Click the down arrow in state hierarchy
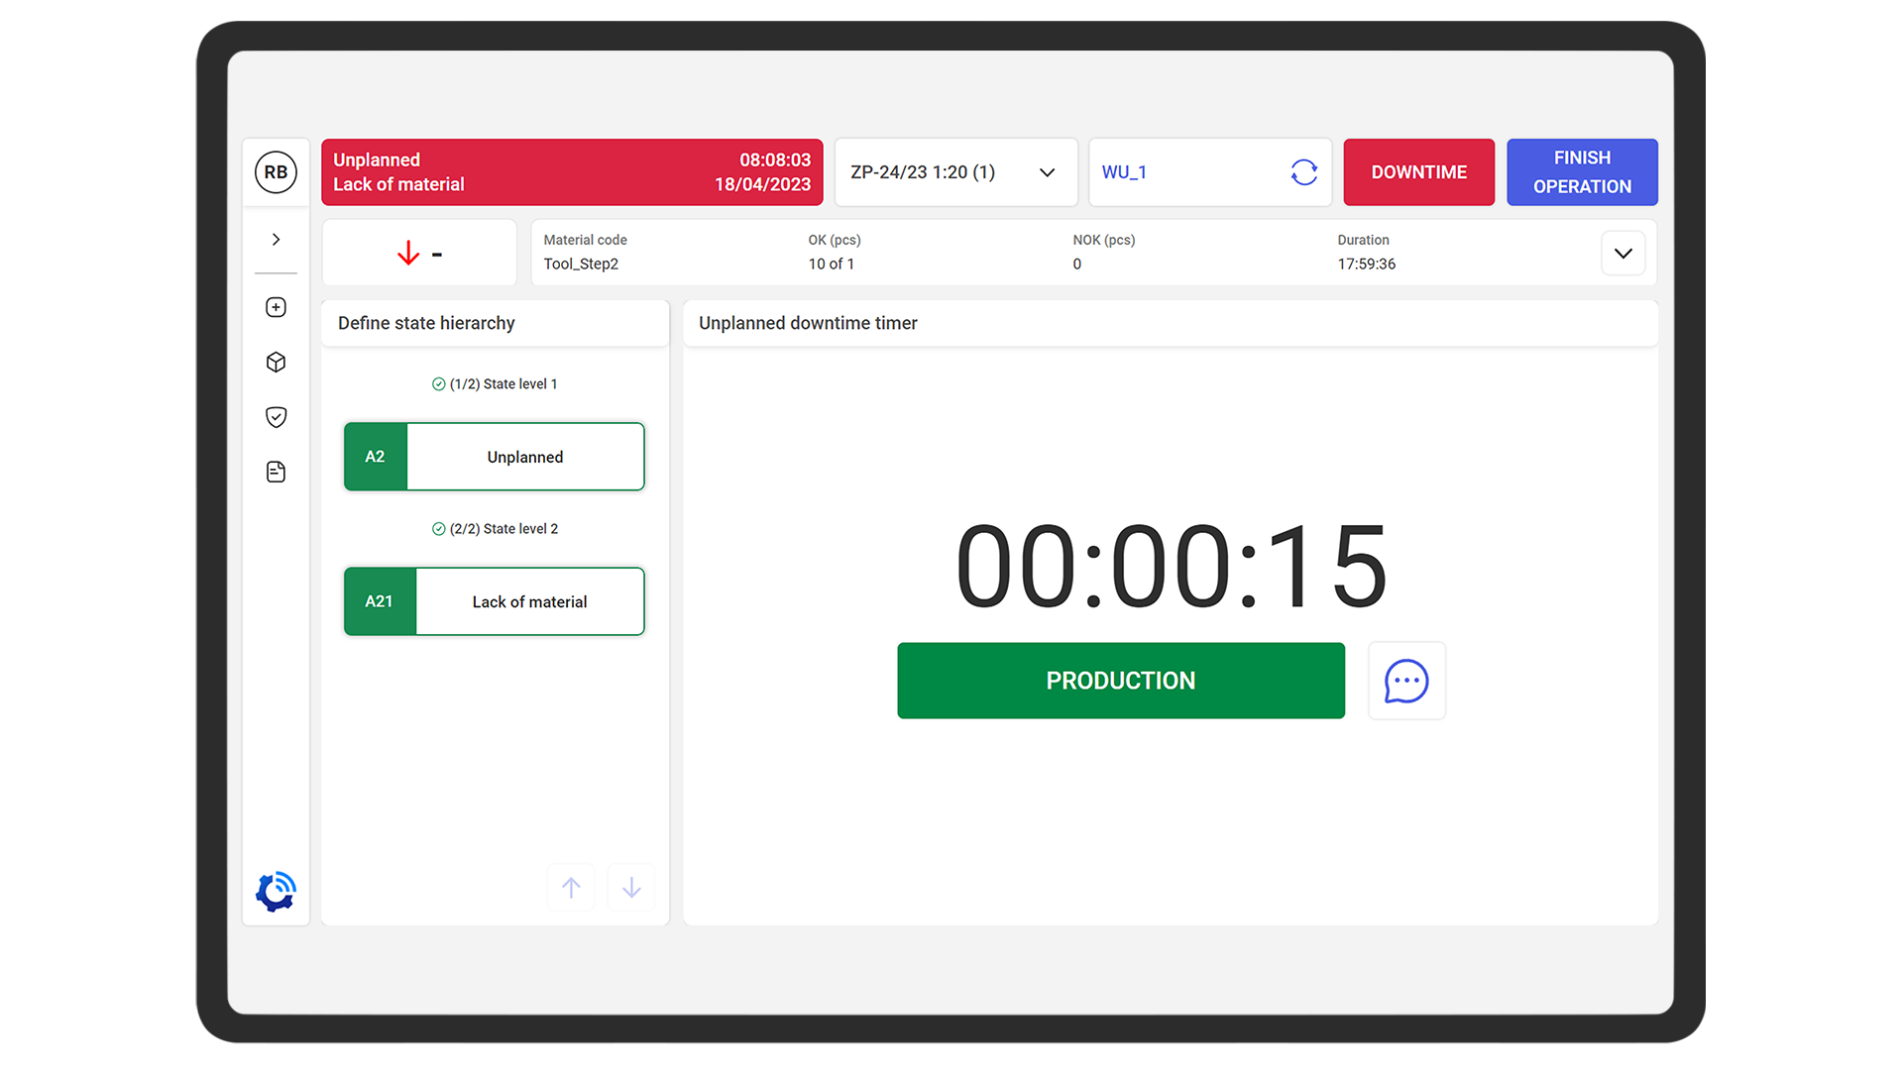The image size is (1903, 1070). 631,888
